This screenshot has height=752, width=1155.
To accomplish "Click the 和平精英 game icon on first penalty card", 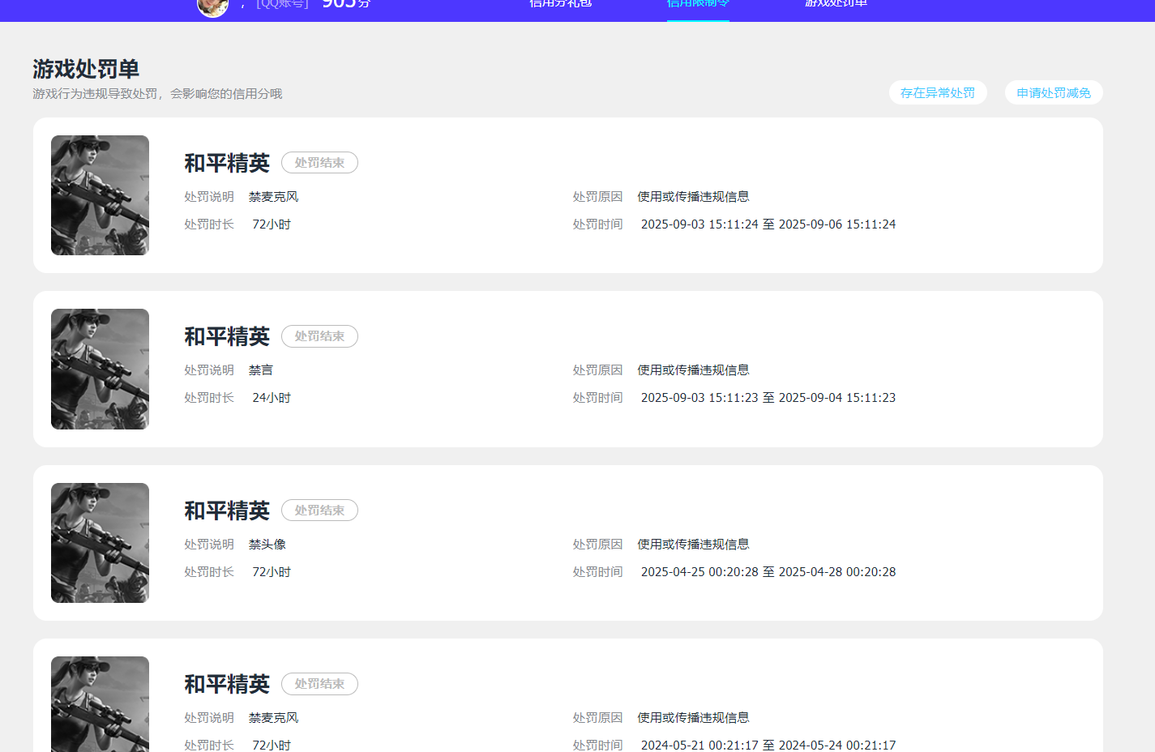I will (x=100, y=195).
